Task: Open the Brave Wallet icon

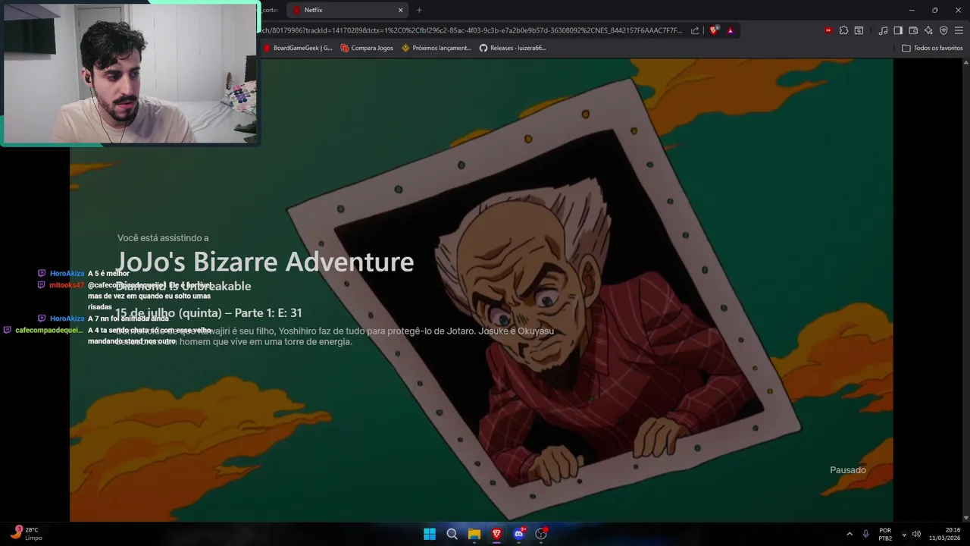Action: pyautogui.click(x=913, y=30)
